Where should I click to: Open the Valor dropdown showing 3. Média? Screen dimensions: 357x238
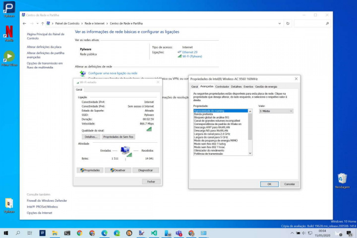[276, 111]
